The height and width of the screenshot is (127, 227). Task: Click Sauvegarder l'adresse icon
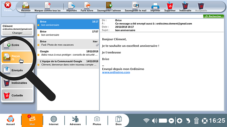tap(109, 7)
